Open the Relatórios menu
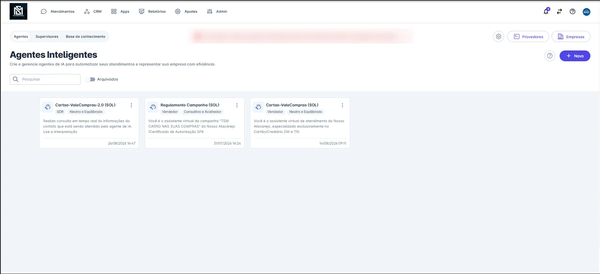The width and height of the screenshot is (600, 274). click(152, 12)
